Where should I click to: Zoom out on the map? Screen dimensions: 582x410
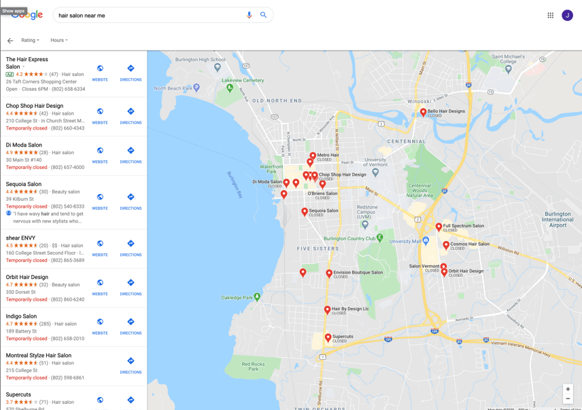point(568,399)
